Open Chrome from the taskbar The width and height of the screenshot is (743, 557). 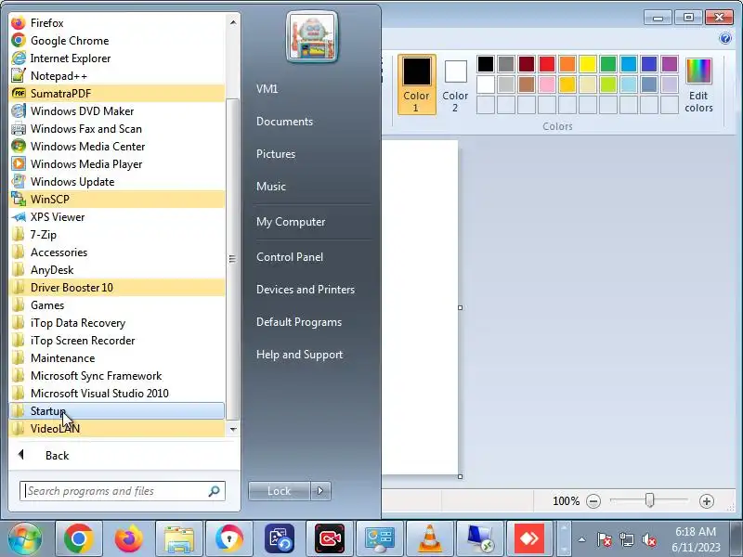pyautogui.click(x=79, y=539)
